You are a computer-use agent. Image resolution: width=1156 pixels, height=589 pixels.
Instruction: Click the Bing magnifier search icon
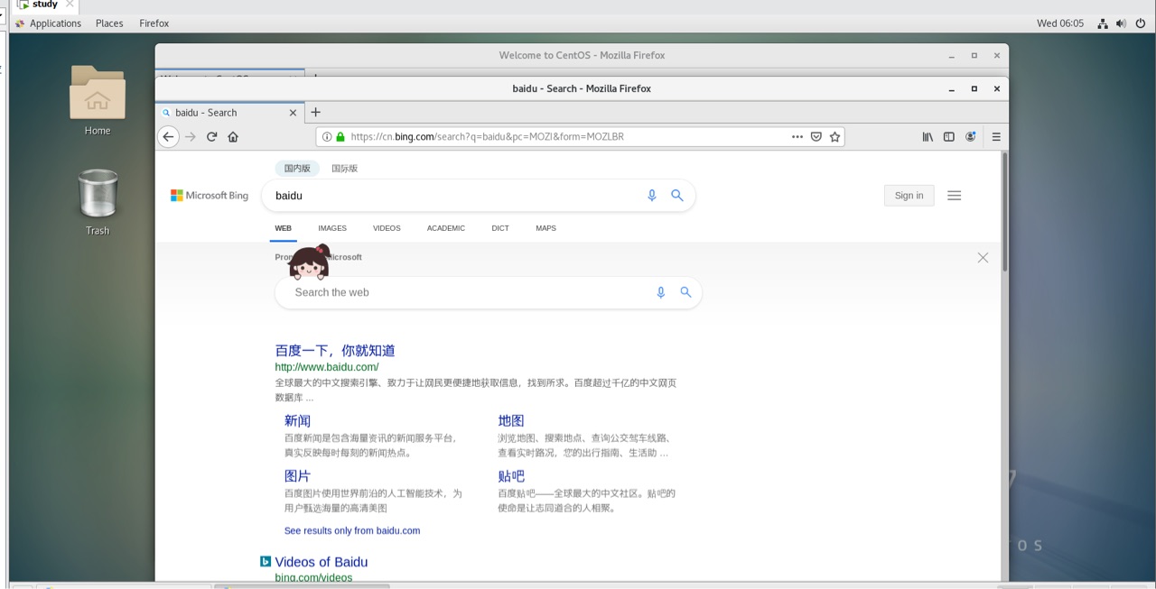point(677,195)
